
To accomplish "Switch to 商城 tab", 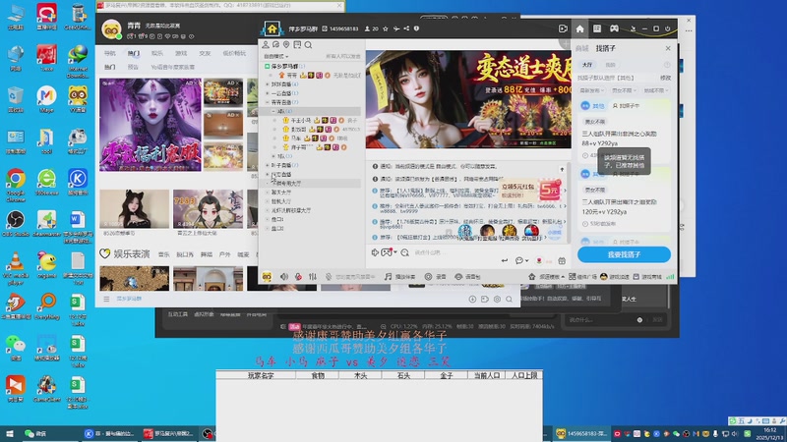I will click(x=581, y=48).
